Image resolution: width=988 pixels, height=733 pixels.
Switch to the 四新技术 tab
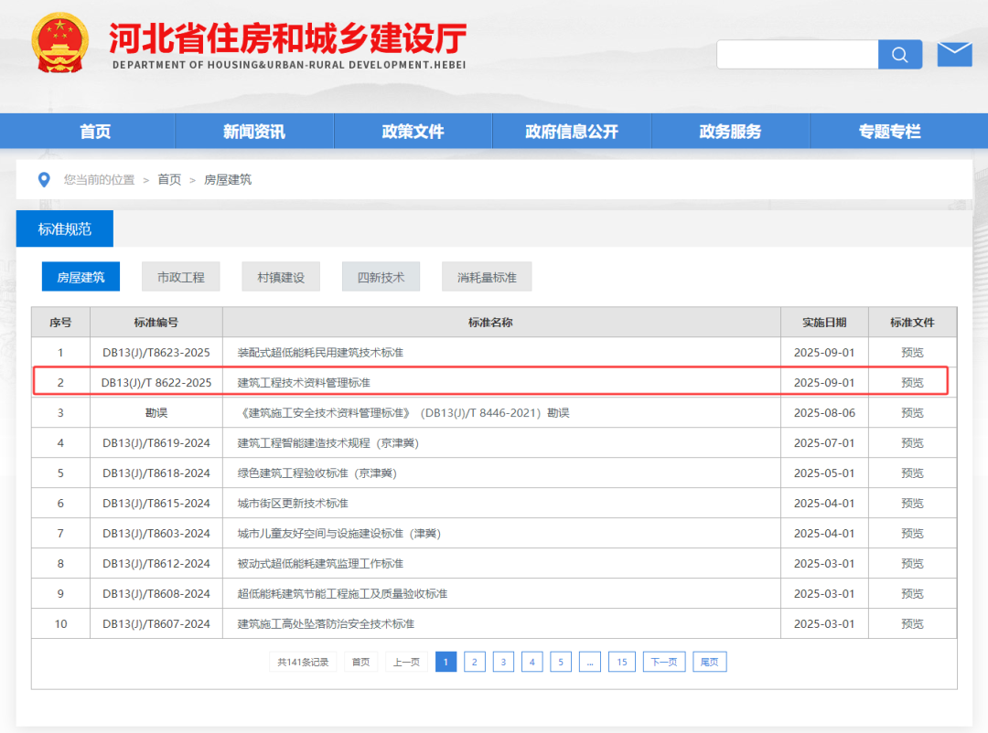[381, 277]
